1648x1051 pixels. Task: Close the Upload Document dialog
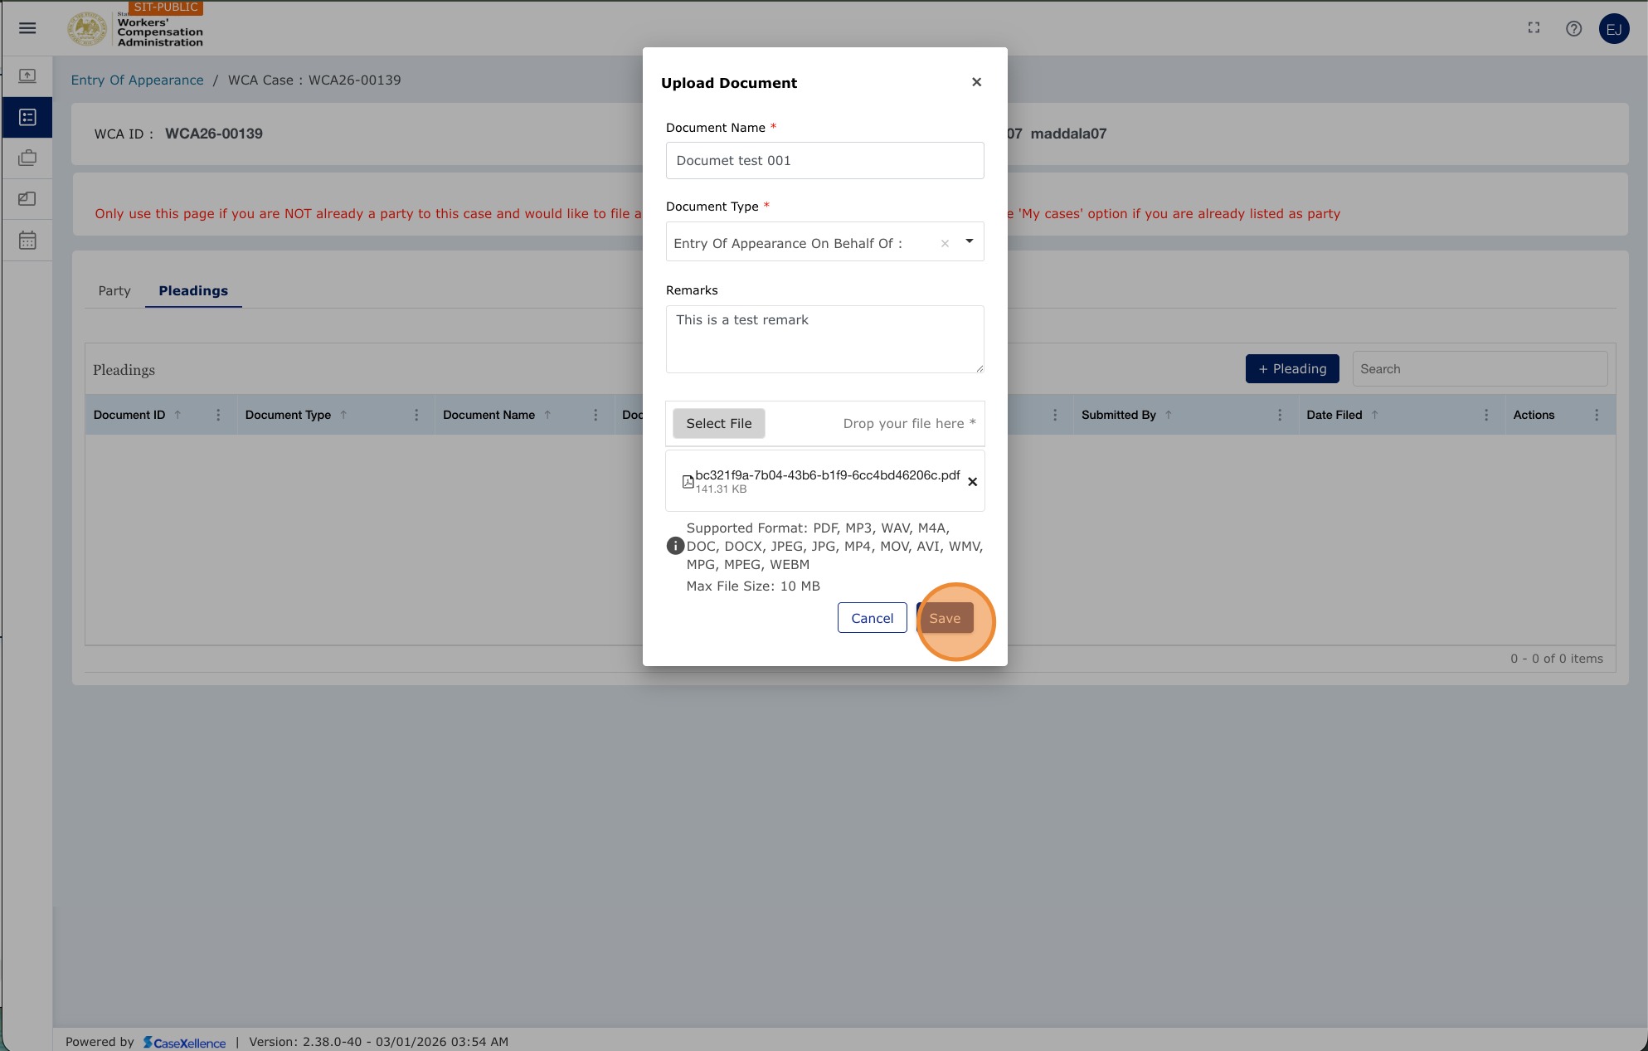click(x=976, y=82)
